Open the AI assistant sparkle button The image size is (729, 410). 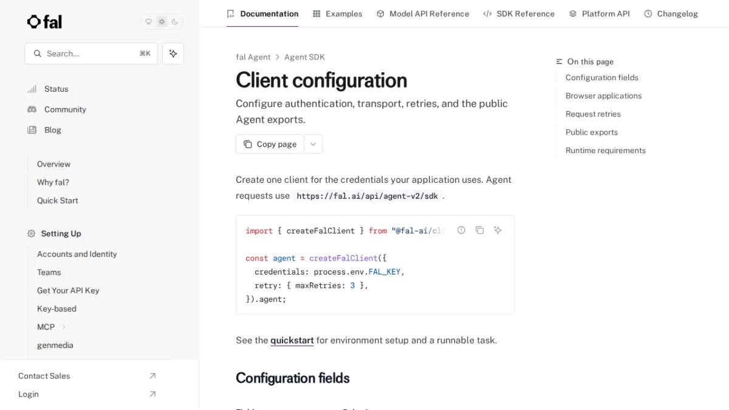(173, 53)
